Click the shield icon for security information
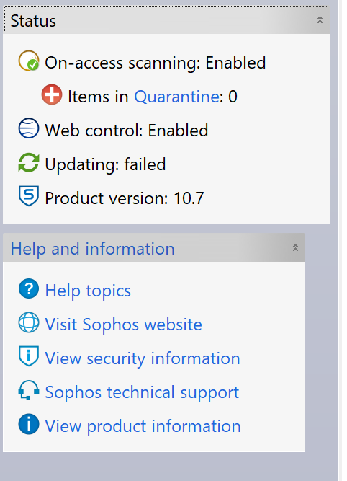Image resolution: width=347 pixels, height=481 pixels. [x=29, y=356]
